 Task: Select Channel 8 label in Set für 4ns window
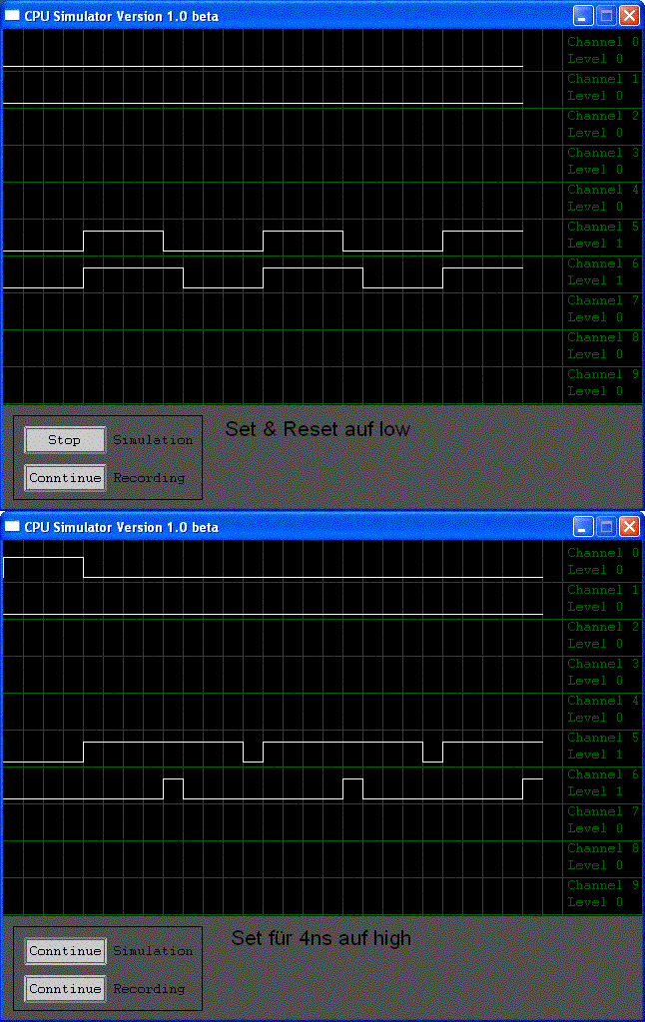[603, 848]
